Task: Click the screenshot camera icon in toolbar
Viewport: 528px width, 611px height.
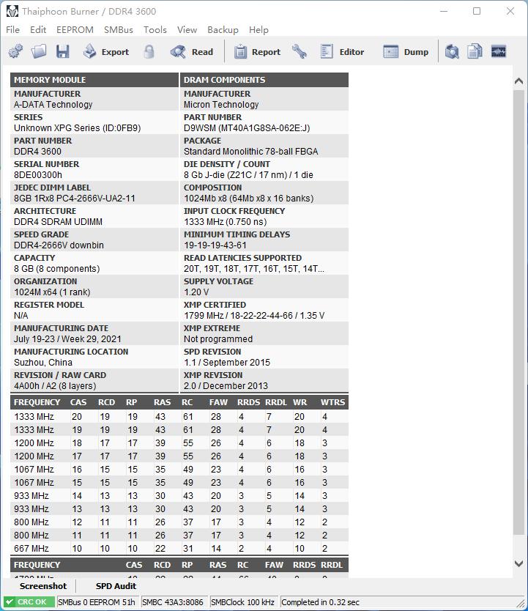Action: (452, 51)
